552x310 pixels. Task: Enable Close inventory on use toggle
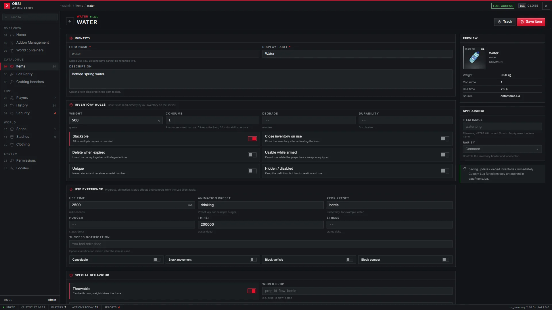[x=445, y=139]
